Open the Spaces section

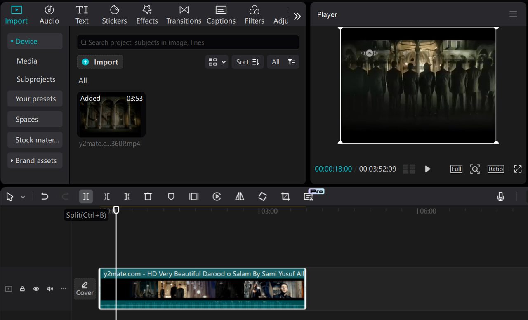click(x=35, y=119)
